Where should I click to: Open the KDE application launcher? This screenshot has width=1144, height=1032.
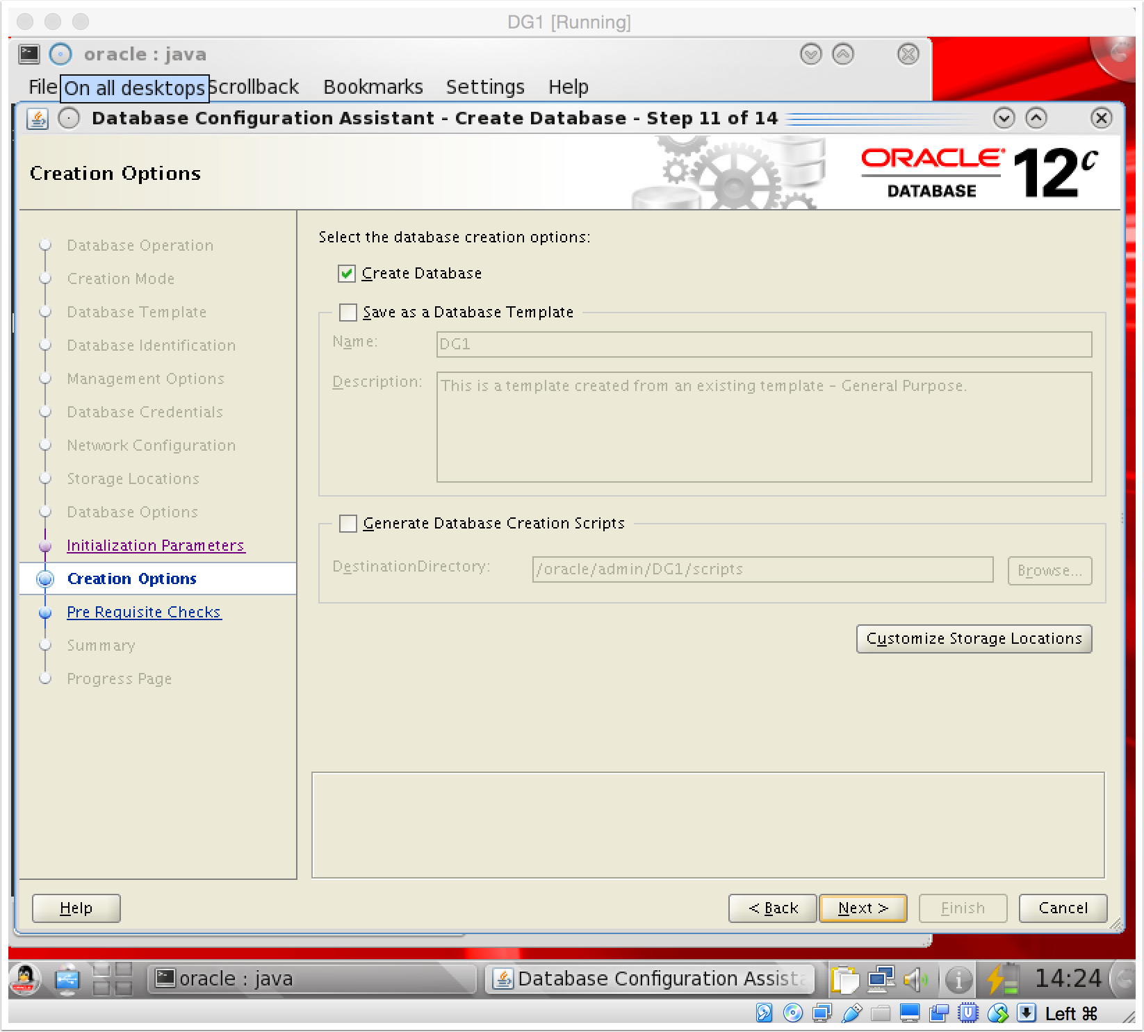tap(25, 979)
